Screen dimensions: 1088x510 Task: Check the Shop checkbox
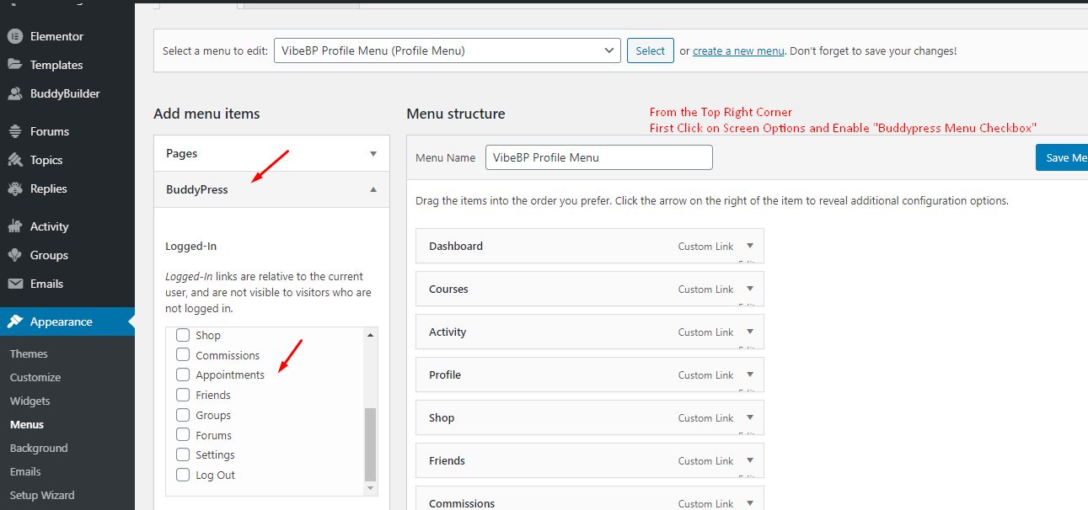pyautogui.click(x=183, y=335)
